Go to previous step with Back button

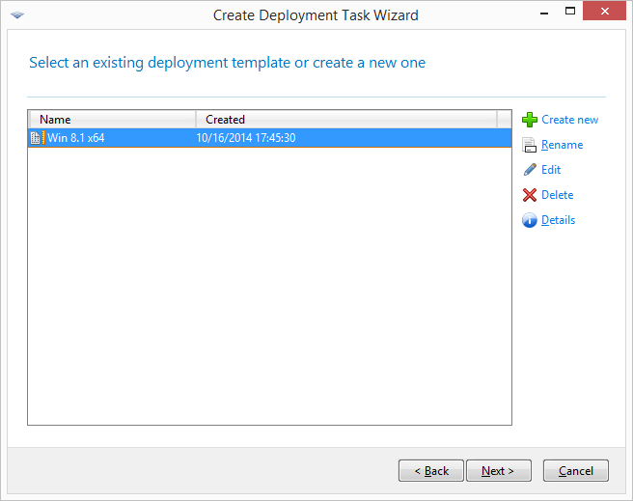click(x=430, y=471)
